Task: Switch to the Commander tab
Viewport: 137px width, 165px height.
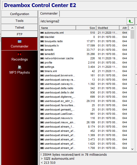Action: (49, 14)
